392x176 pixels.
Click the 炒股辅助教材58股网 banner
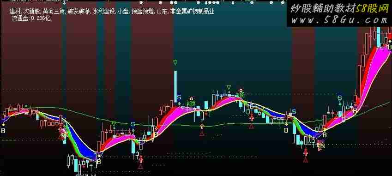point(339,8)
